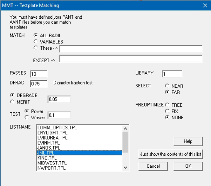
Task: Click the LISTNAME scrollbar up arrow
Action: pyautogui.click(x=126, y=128)
